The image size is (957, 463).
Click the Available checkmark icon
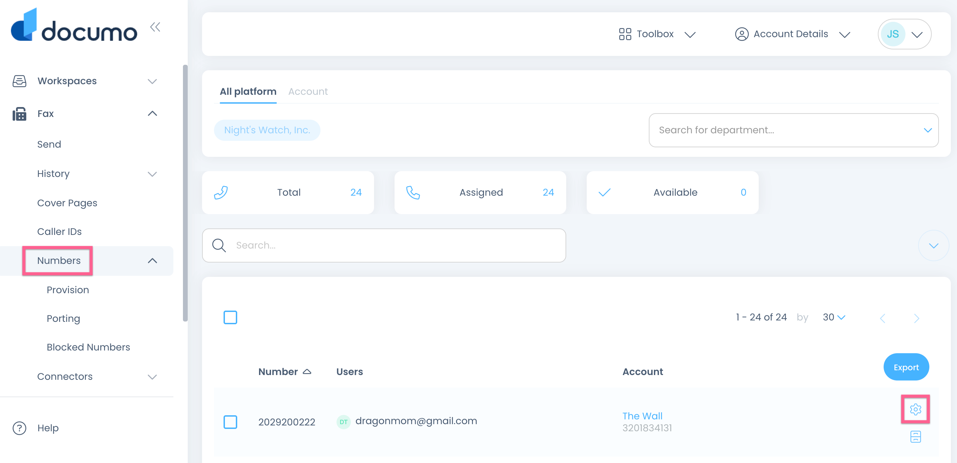[x=604, y=193]
